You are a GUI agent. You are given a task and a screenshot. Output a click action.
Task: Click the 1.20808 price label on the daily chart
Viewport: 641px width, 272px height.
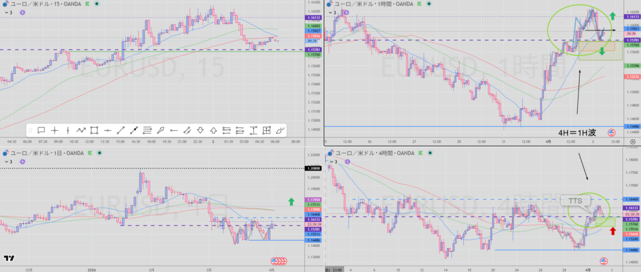click(312, 168)
